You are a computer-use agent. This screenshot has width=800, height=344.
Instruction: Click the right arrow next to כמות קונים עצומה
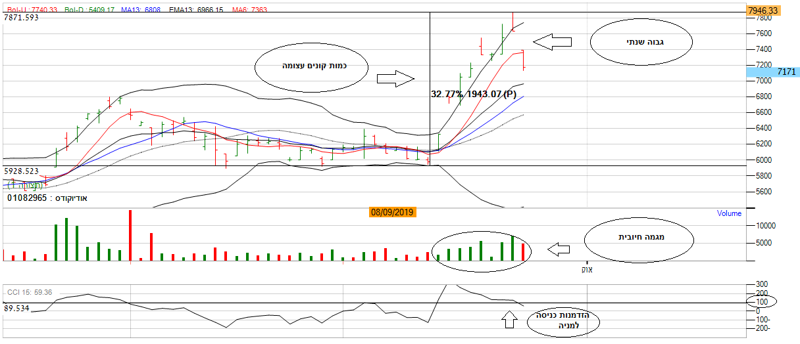pos(395,79)
